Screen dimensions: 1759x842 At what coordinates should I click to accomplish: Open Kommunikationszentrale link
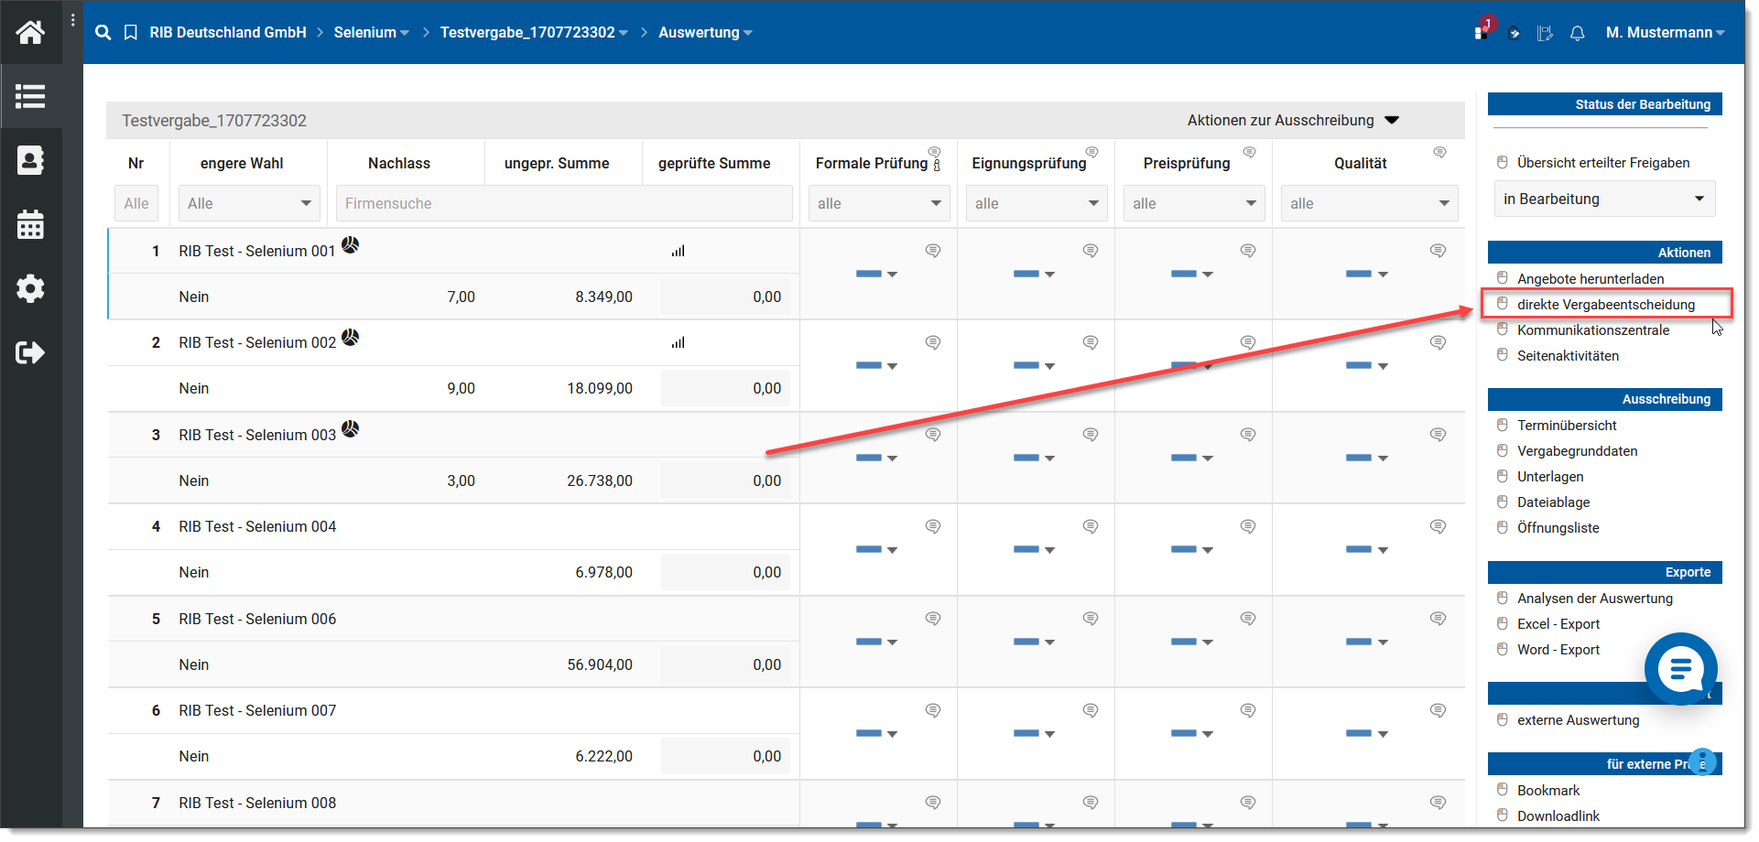[x=1592, y=329]
